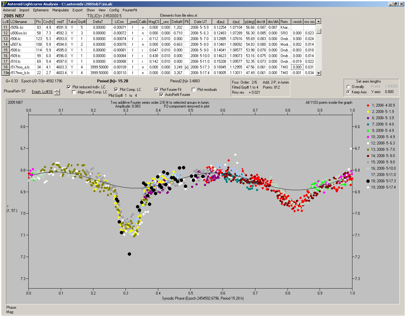Image resolution: width=406 pixels, height=316 pixels.
Task: Decrement Emph. Lc# stepper down arrow
Action: (57, 93)
